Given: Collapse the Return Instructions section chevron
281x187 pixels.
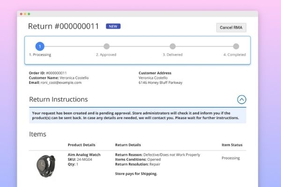Looking at the screenshot, I should 242,99.
